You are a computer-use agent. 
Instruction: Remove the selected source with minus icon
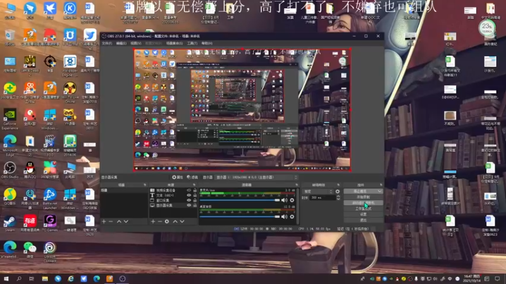click(160, 222)
